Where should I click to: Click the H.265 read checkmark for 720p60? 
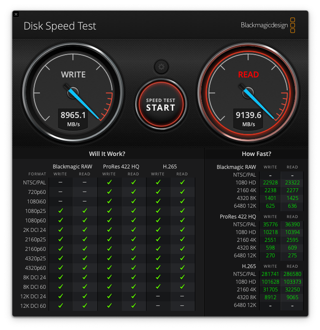click(182, 192)
